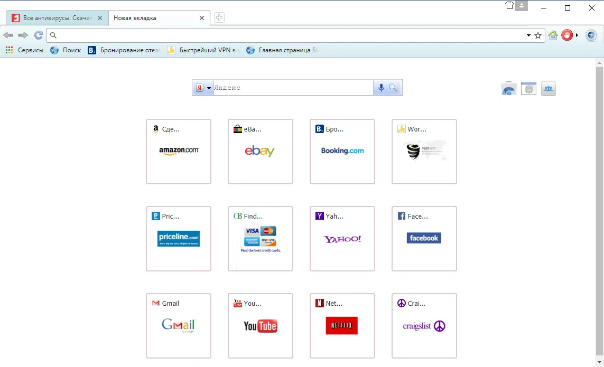The image size is (604, 367).
Task: Open the browser settings globe-gear icon
Action: click(x=591, y=35)
